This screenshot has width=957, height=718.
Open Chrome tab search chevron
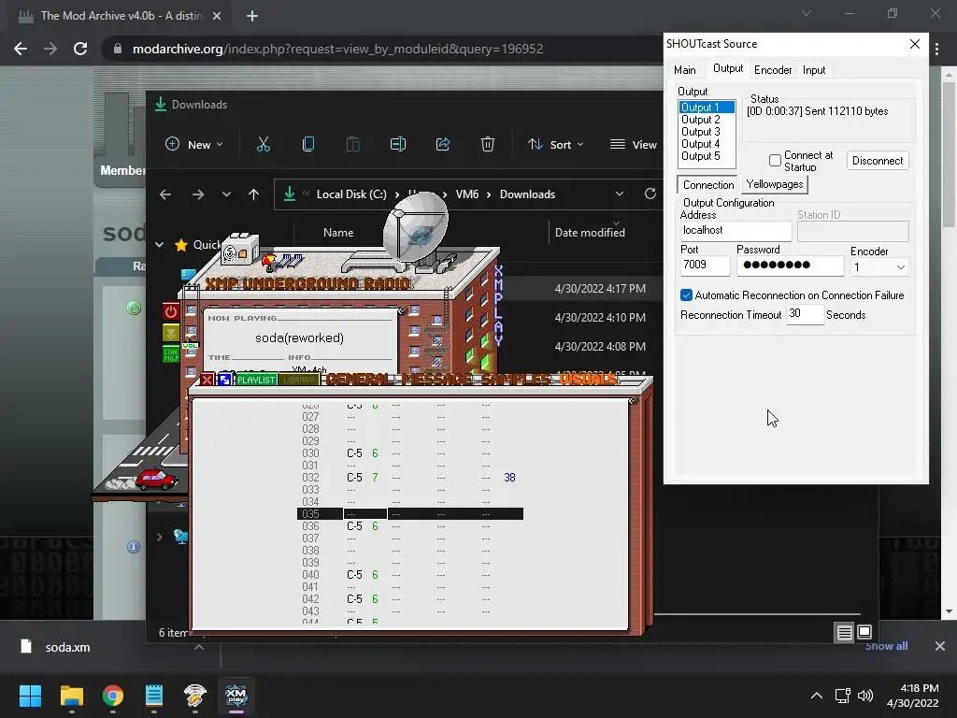807,13
